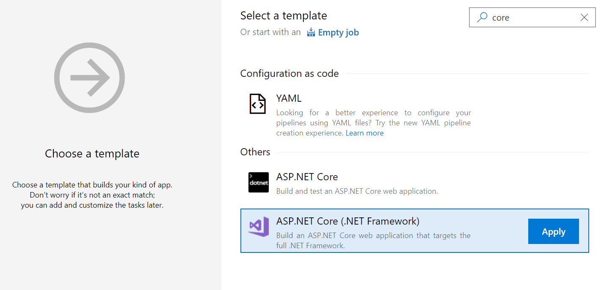Start with an Empty job

click(338, 32)
